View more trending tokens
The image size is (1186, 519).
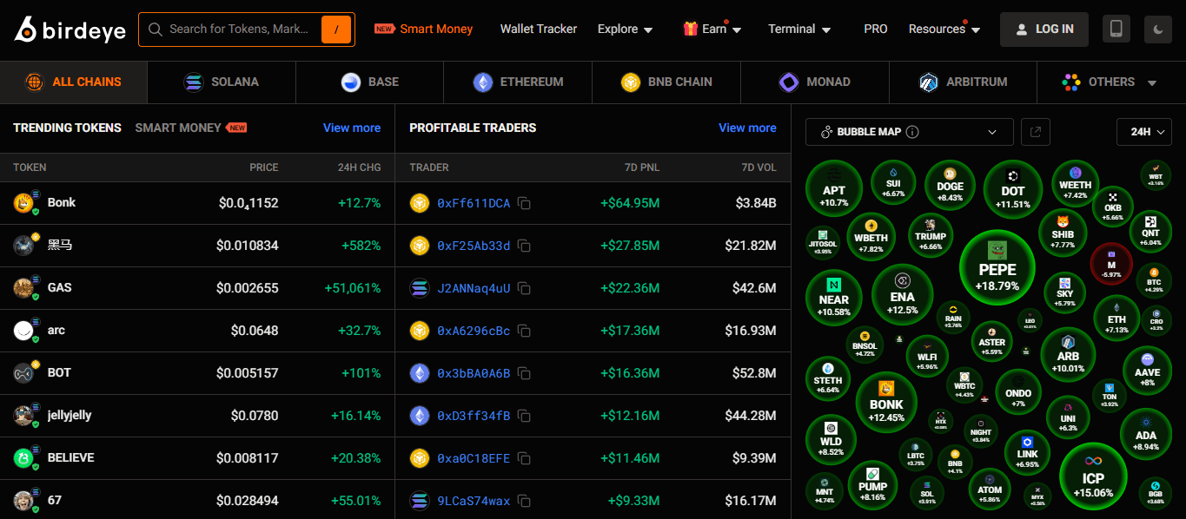[352, 128]
